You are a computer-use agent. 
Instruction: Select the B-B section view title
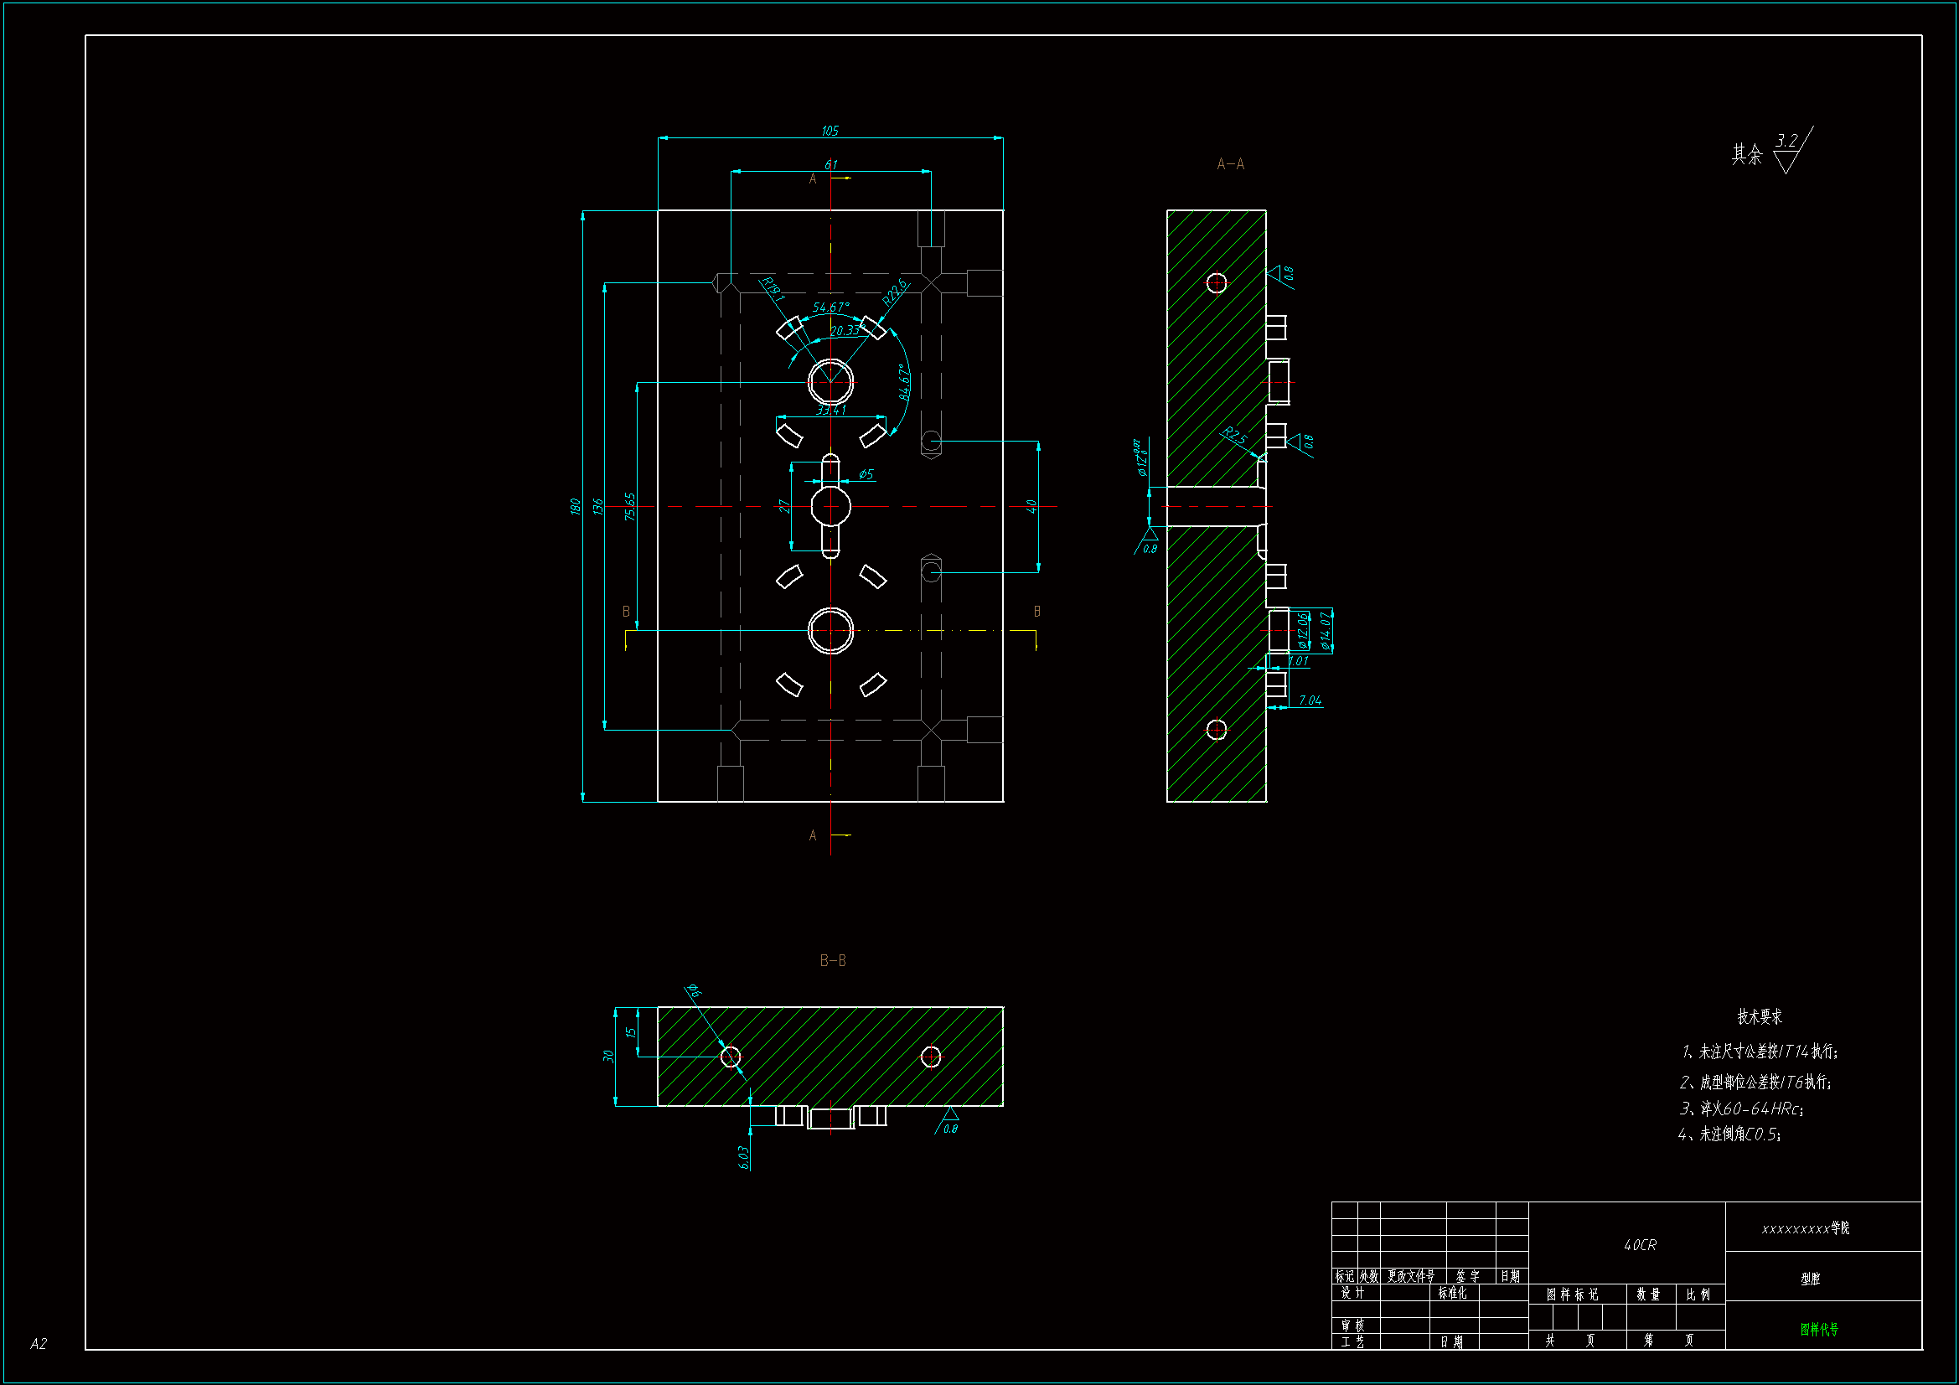[x=832, y=960]
